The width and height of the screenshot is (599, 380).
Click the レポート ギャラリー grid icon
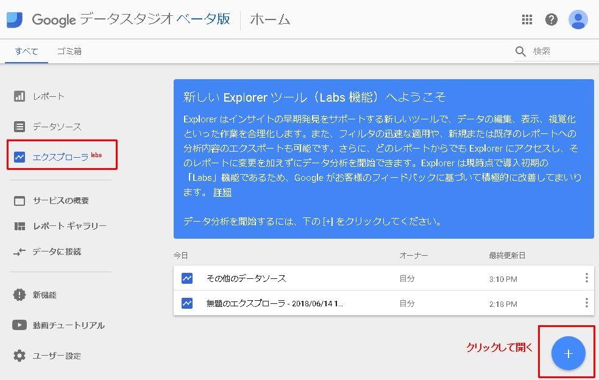(x=19, y=227)
